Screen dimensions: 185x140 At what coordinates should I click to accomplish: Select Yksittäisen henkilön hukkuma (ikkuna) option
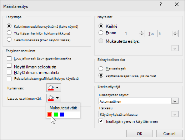coord(9,33)
